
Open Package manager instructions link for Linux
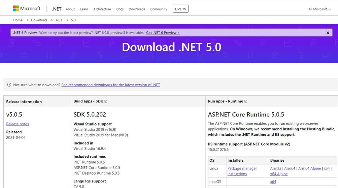click(x=242, y=171)
